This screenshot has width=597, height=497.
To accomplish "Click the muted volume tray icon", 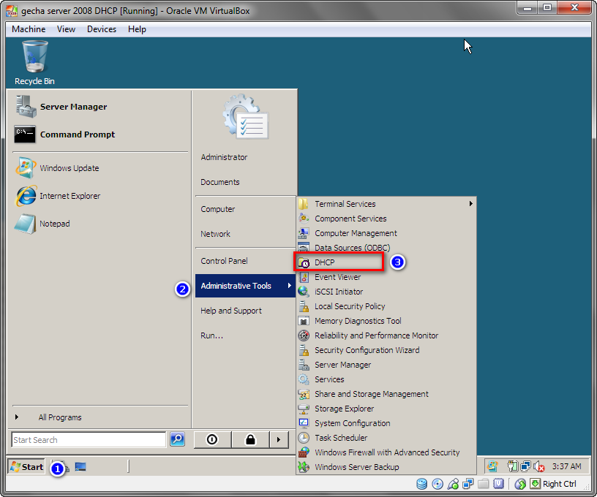I will (539, 466).
